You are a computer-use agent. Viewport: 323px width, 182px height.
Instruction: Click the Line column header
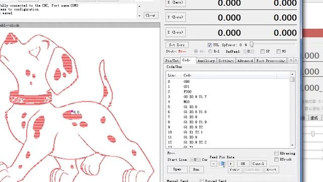[x=174, y=75]
